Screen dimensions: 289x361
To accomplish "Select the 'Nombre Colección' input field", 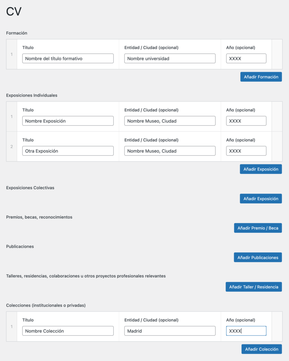I will [x=68, y=331].
